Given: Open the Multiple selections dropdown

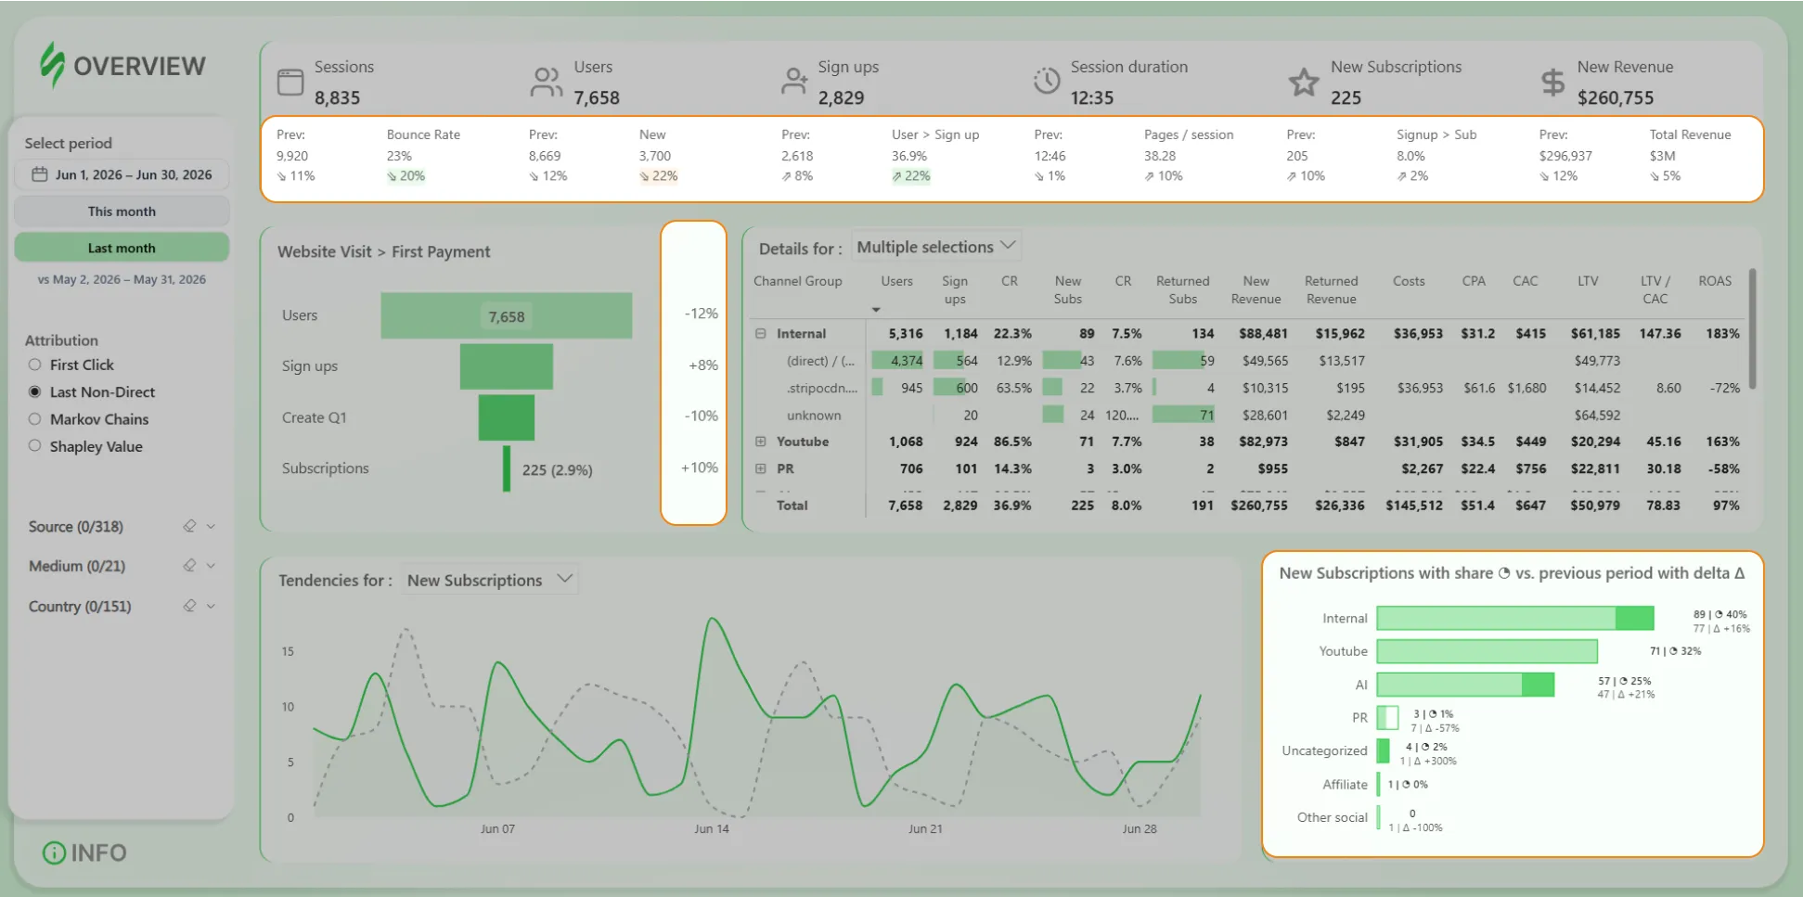Looking at the screenshot, I should coord(936,247).
